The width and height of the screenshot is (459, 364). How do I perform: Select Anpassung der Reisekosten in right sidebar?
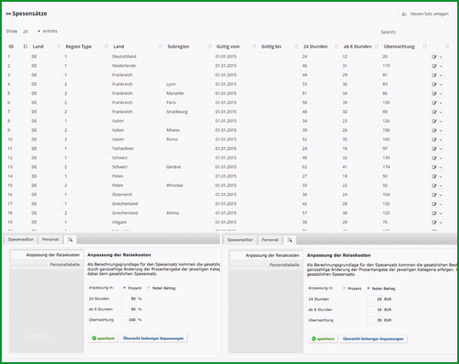point(266,255)
